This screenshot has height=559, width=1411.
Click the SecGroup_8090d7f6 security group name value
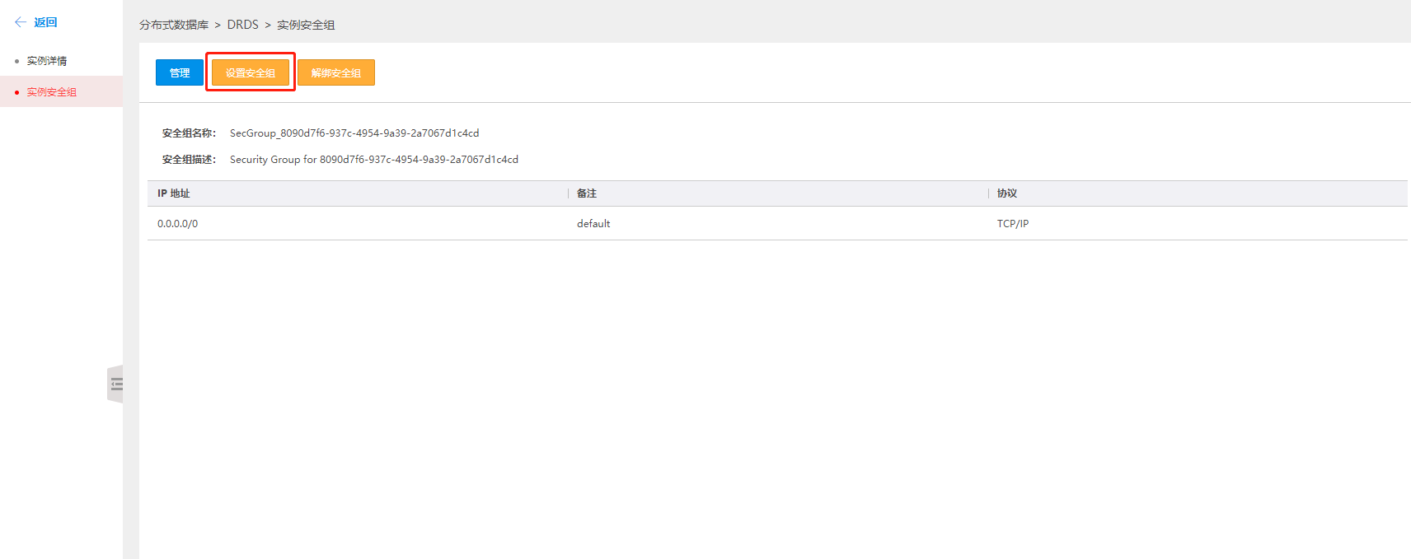coord(354,133)
